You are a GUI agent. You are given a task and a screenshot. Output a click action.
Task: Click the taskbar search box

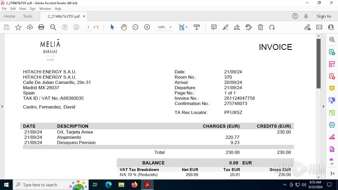(x=51, y=185)
